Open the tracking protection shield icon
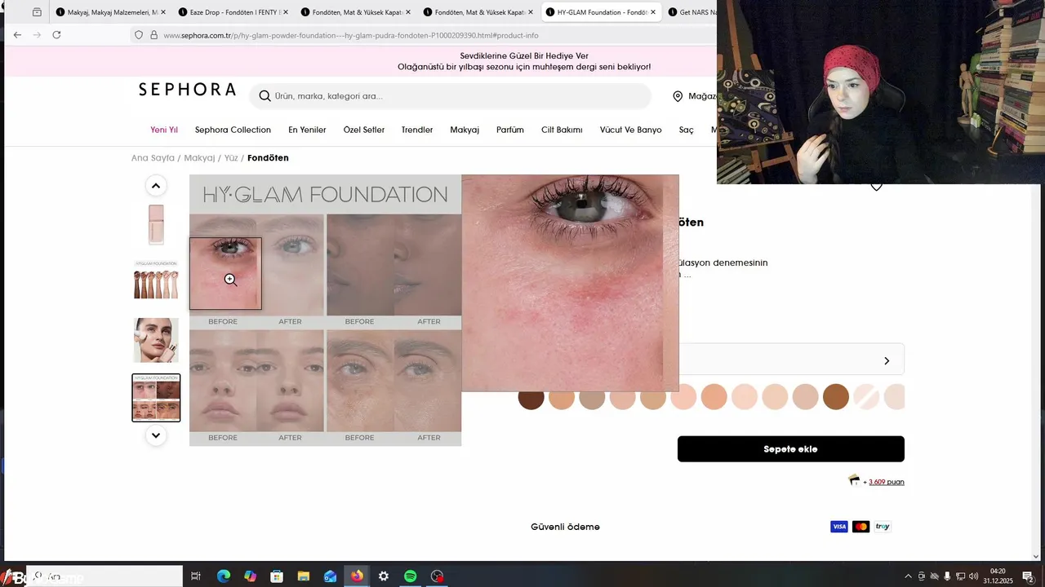Viewport: 1045px width, 587px height. pyautogui.click(x=139, y=35)
